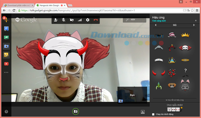The width and height of the screenshot is (201, 118).
Task: Bookmark this page with star icon
Action: (x=192, y=10)
